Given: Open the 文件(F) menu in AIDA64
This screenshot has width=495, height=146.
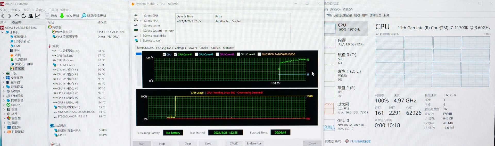Looking at the screenshot, I should (5, 10).
